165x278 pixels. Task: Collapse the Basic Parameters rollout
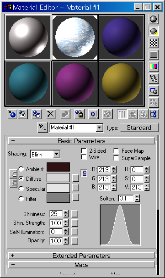click(x=81, y=141)
